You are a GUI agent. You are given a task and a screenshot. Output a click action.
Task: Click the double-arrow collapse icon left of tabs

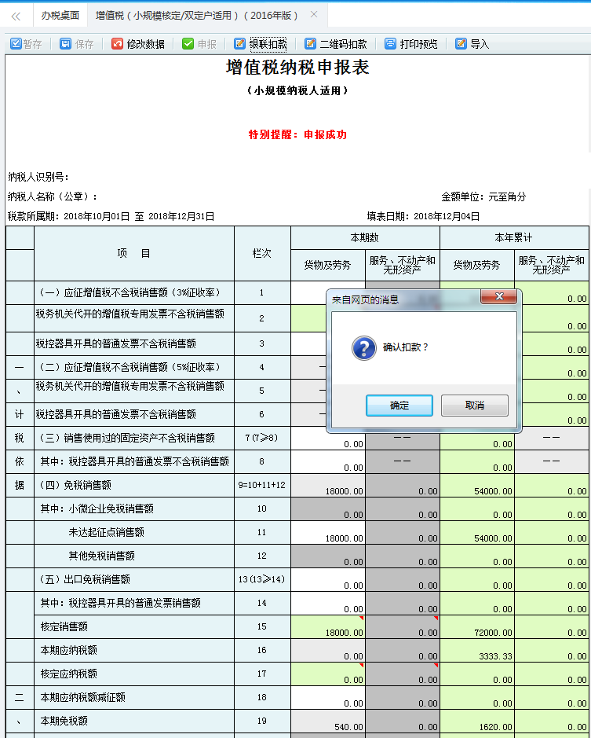16,16
